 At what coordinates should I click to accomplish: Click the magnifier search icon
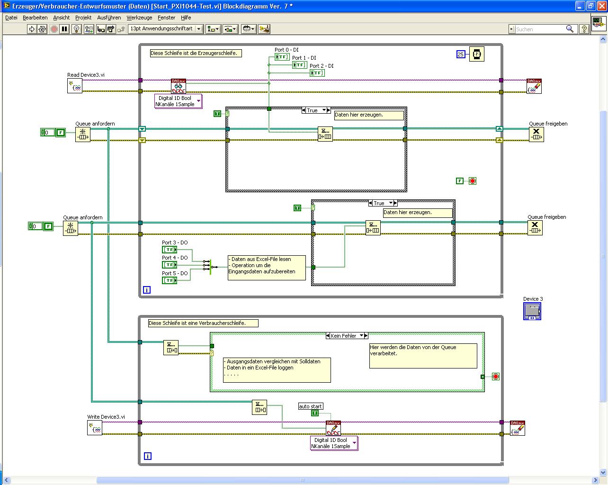[570, 29]
